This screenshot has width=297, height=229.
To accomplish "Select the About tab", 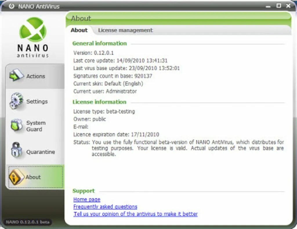I will [x=79, y=30].
